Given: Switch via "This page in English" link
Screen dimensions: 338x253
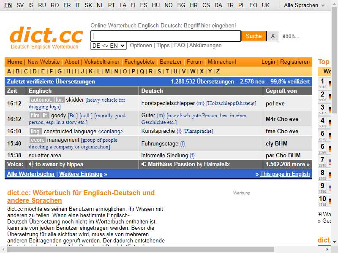Looking at the screenshot, I should pos(285,174).
